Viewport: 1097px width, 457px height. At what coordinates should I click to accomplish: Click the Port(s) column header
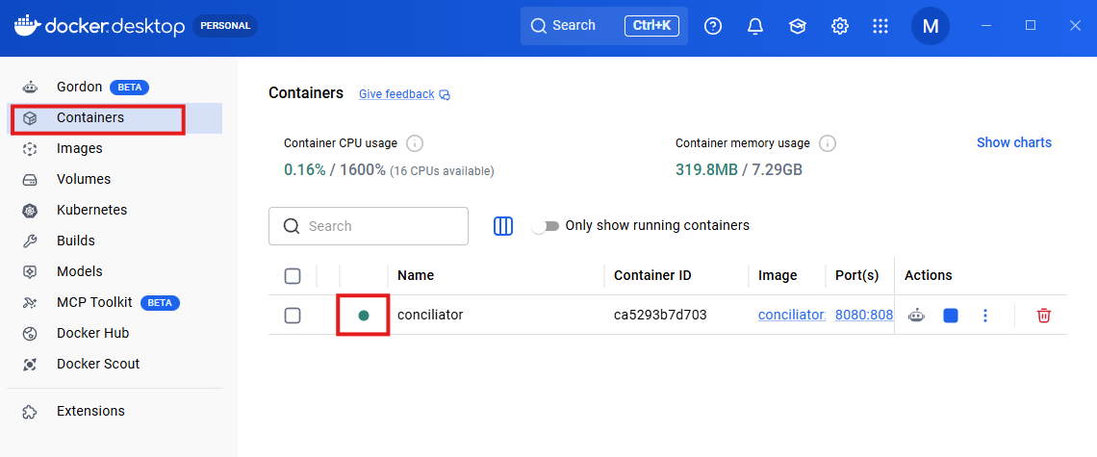click(x=857, y=276)
